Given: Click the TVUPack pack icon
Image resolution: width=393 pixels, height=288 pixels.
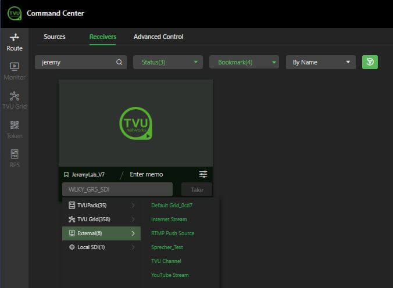Looking at the screenshot, I should click(x=72, y=206).
